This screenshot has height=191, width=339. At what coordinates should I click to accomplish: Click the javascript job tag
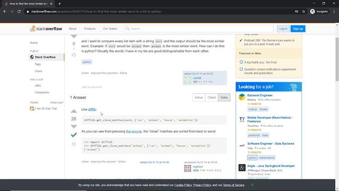(x=254, y=135)
